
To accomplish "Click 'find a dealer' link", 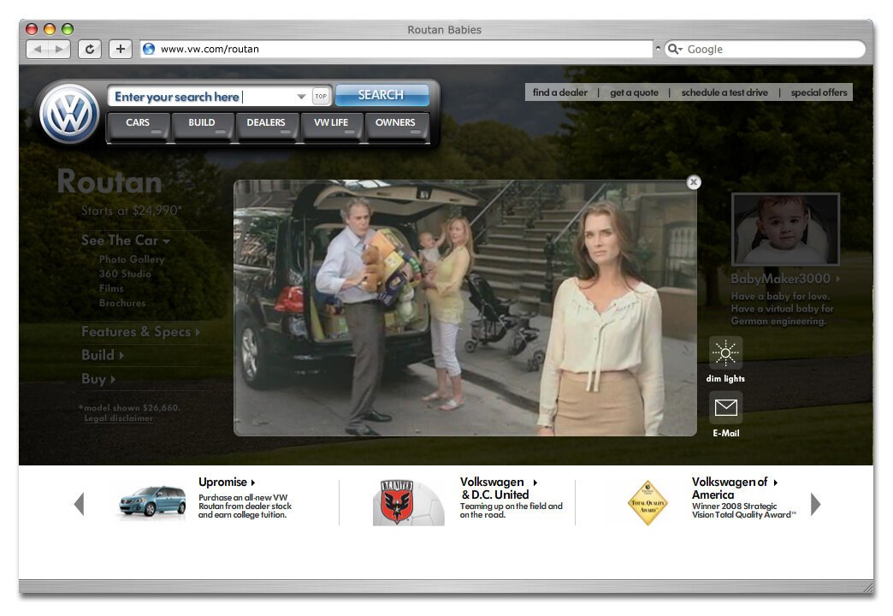I will (x=559, y=92).
